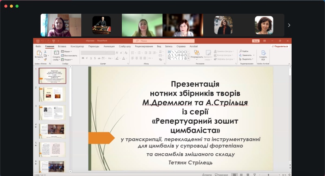Select slide 4 thumbnail in slide panel
The height and width of the screenshot is (176, 325).
[x=52, y=129]
